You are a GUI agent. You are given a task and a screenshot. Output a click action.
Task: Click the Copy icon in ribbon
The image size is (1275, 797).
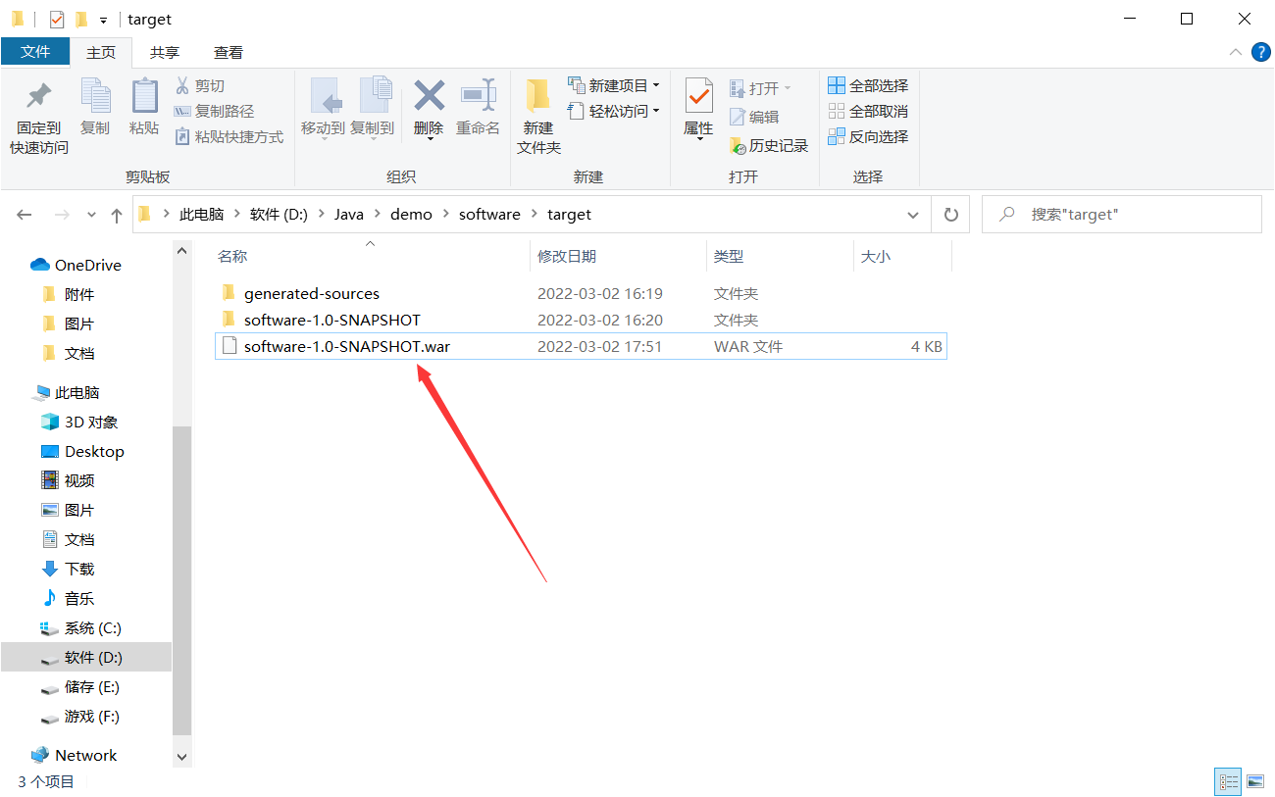click(95, 96)
